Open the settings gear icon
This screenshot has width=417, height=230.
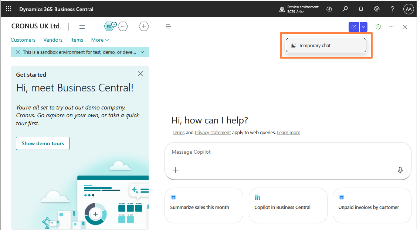(x=377, y=9)
